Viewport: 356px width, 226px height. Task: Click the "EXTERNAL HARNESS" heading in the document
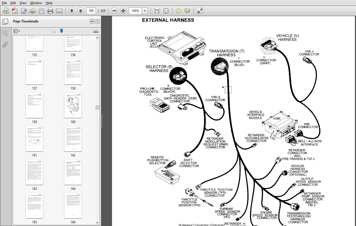(168, 20)
